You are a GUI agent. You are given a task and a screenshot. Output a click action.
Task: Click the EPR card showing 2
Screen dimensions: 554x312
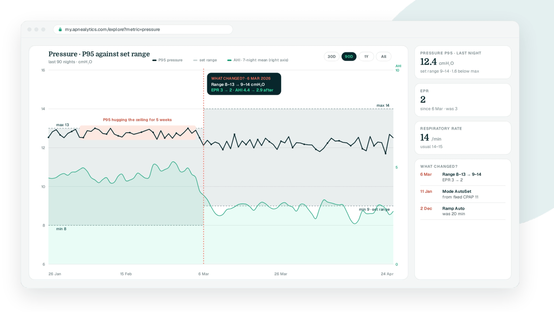[463, 100]
